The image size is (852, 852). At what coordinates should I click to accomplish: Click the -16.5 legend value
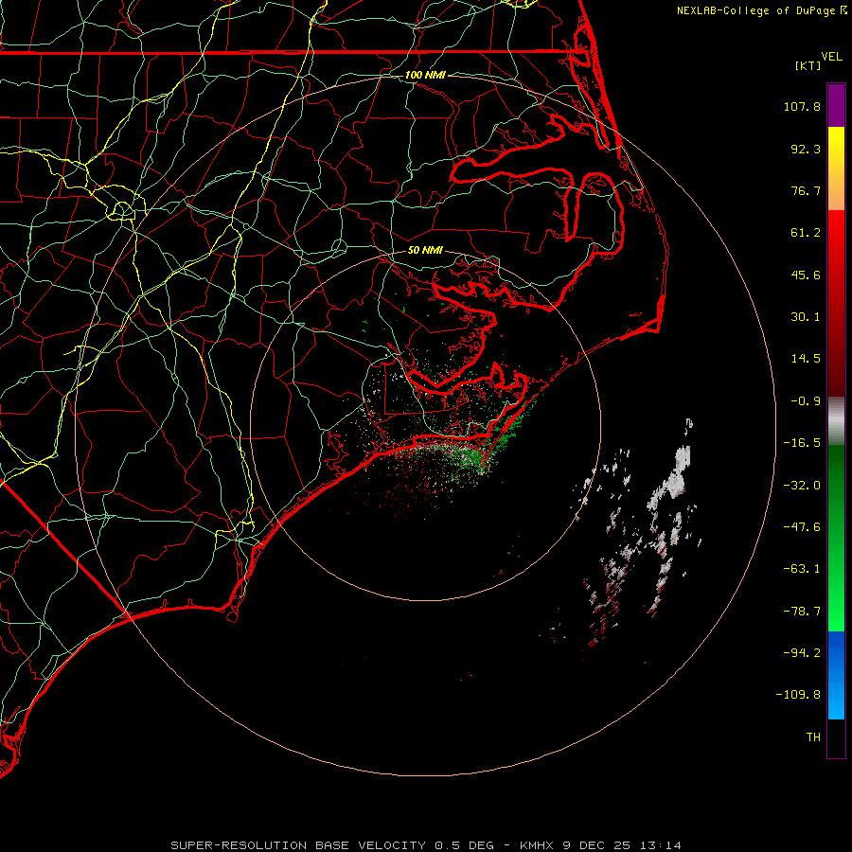click(x=802, y=443)
